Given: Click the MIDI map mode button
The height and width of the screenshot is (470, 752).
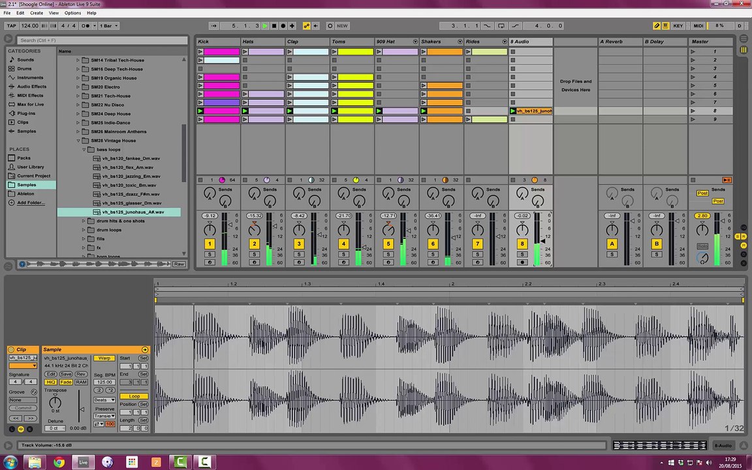Looking at the screenshot, I should tap(698, 26).
